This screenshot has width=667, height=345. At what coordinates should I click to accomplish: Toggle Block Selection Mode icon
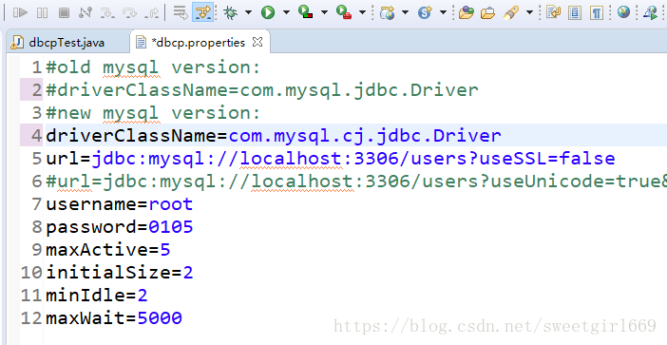(575, 12)
